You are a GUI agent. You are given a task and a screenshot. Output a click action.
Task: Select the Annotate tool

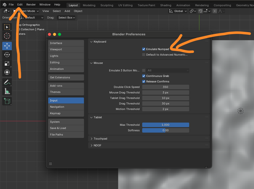(x=7, y=82)
